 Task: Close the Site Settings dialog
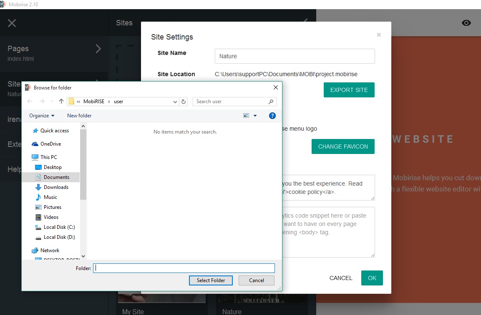click(x=379, y=35)
